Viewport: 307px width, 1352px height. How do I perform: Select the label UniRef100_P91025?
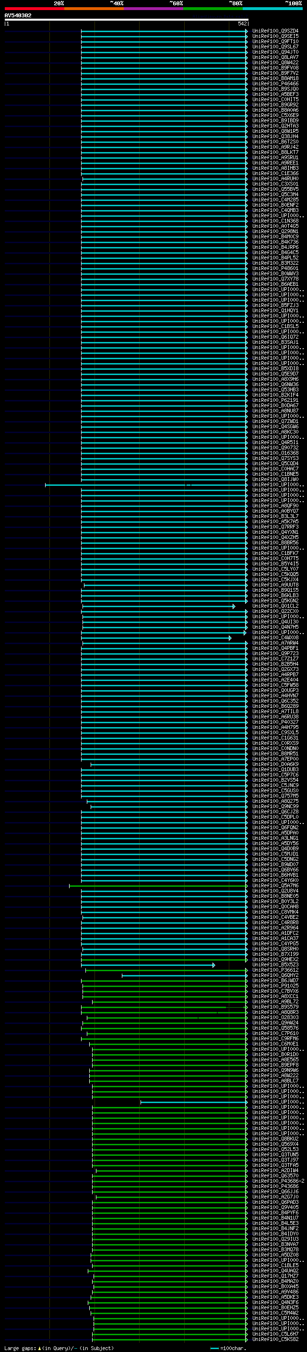tap(275, 986)
